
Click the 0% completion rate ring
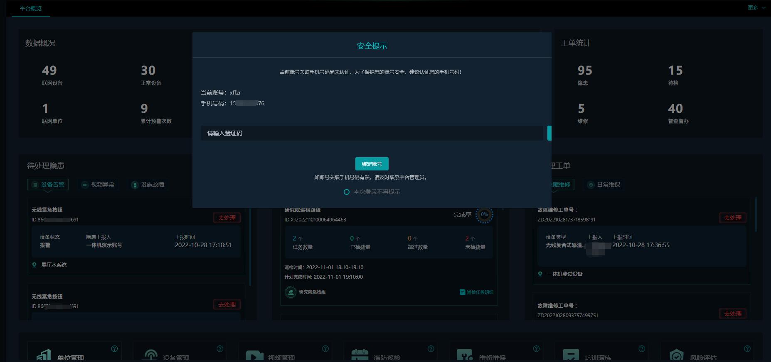484,215
